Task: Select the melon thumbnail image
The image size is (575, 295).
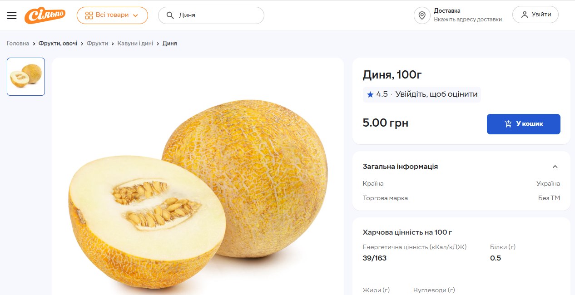Action: [x=26, y=77]
